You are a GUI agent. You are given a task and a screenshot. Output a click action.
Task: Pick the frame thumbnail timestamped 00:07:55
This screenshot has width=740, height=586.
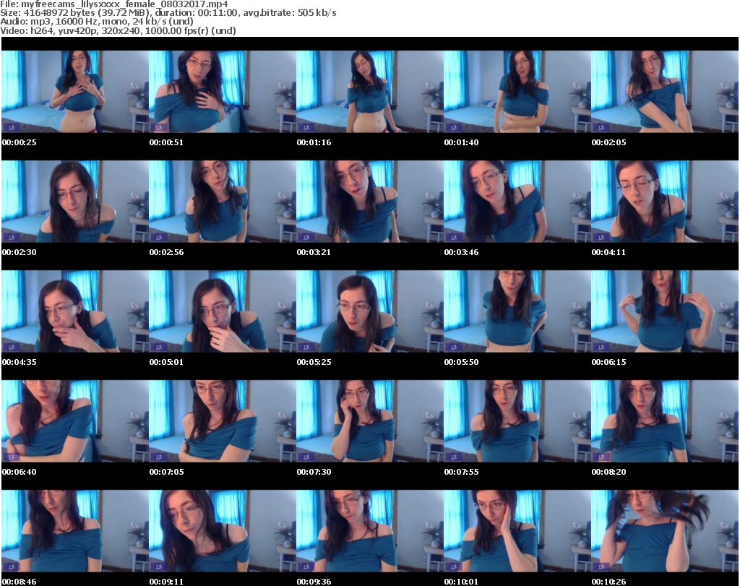517,421
